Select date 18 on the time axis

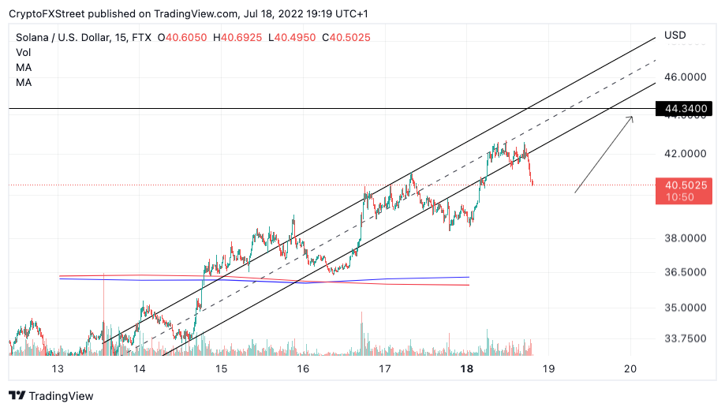pos(467,369)
